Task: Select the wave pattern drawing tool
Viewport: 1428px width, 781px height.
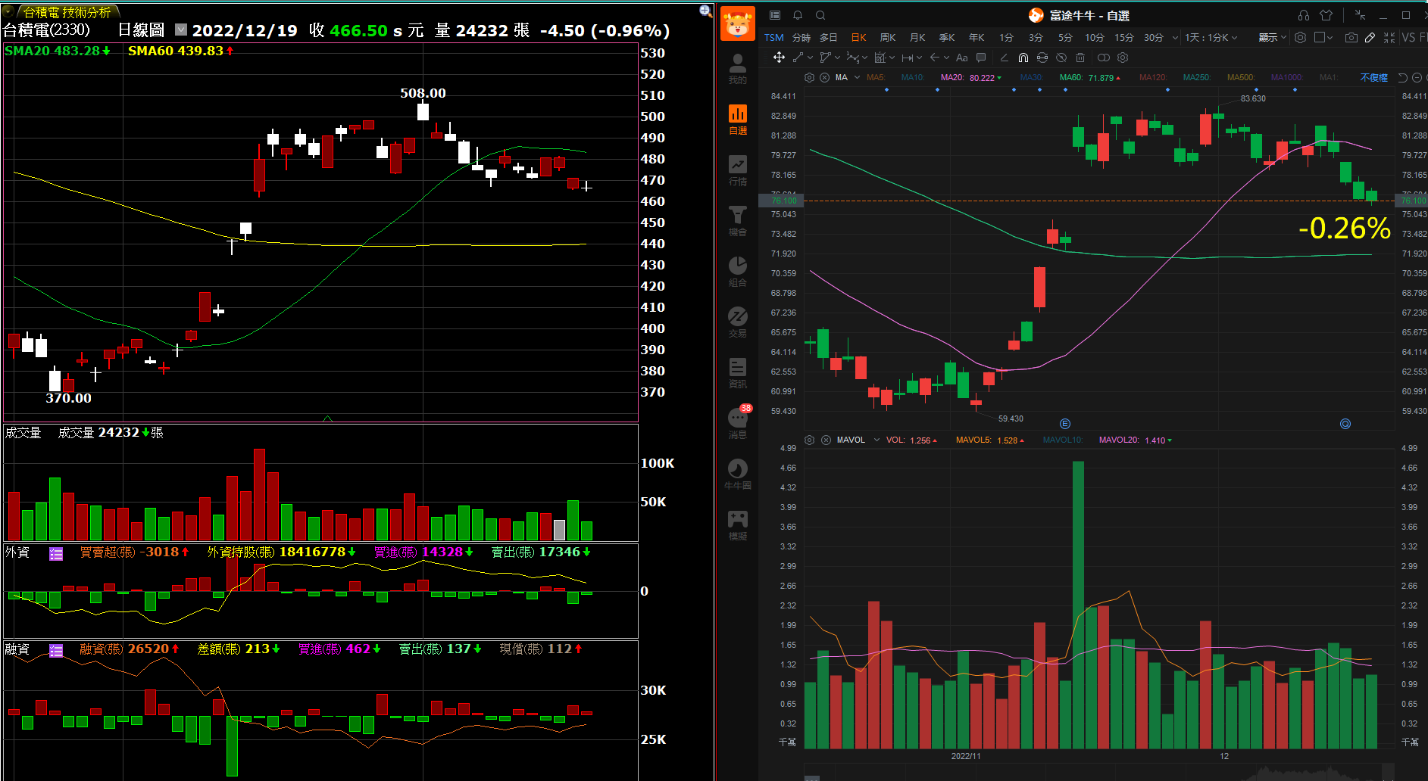Action: (x=852, y=58)
